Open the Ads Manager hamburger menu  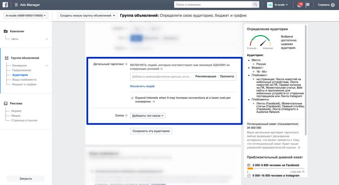(x=16, y=5)
